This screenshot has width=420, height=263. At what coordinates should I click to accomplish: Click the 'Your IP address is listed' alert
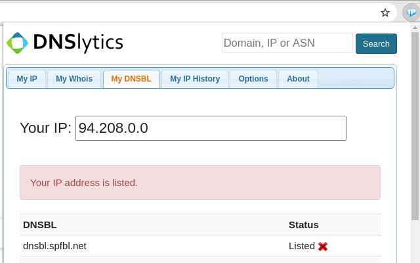pos(200,183)
